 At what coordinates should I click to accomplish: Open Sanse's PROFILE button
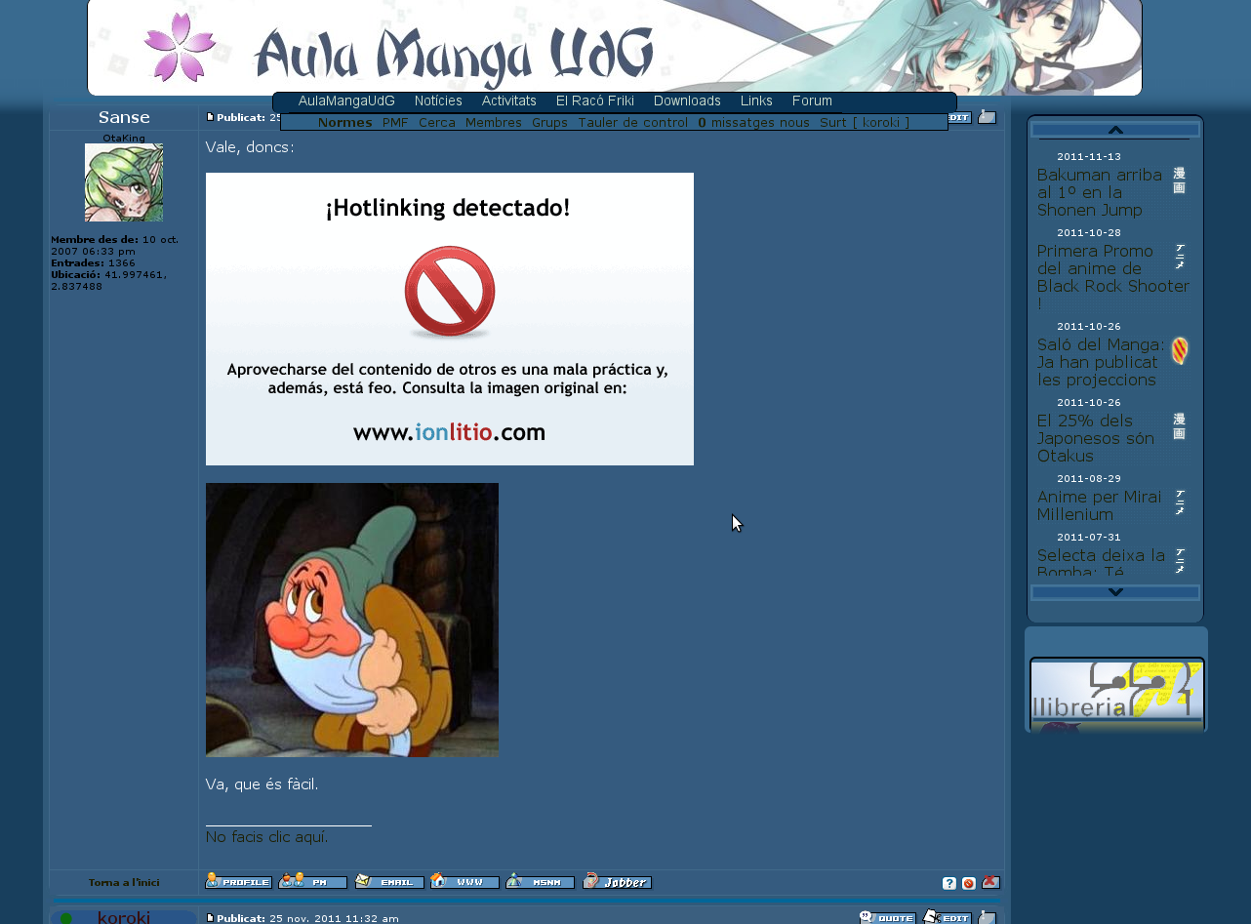pos(238,881)
